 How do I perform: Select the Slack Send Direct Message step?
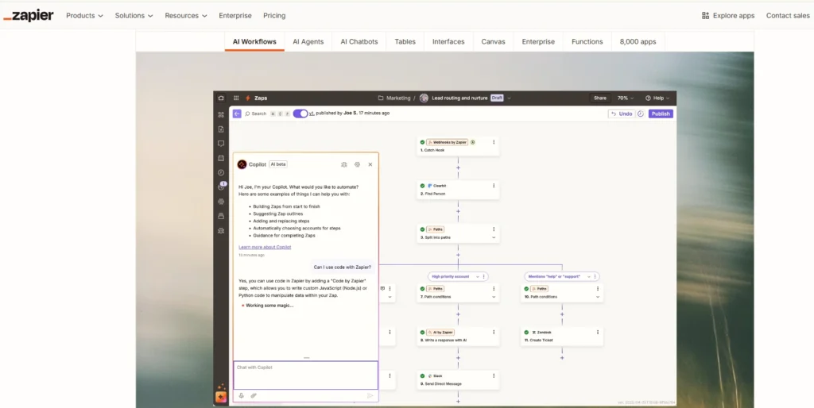[458, 380]
